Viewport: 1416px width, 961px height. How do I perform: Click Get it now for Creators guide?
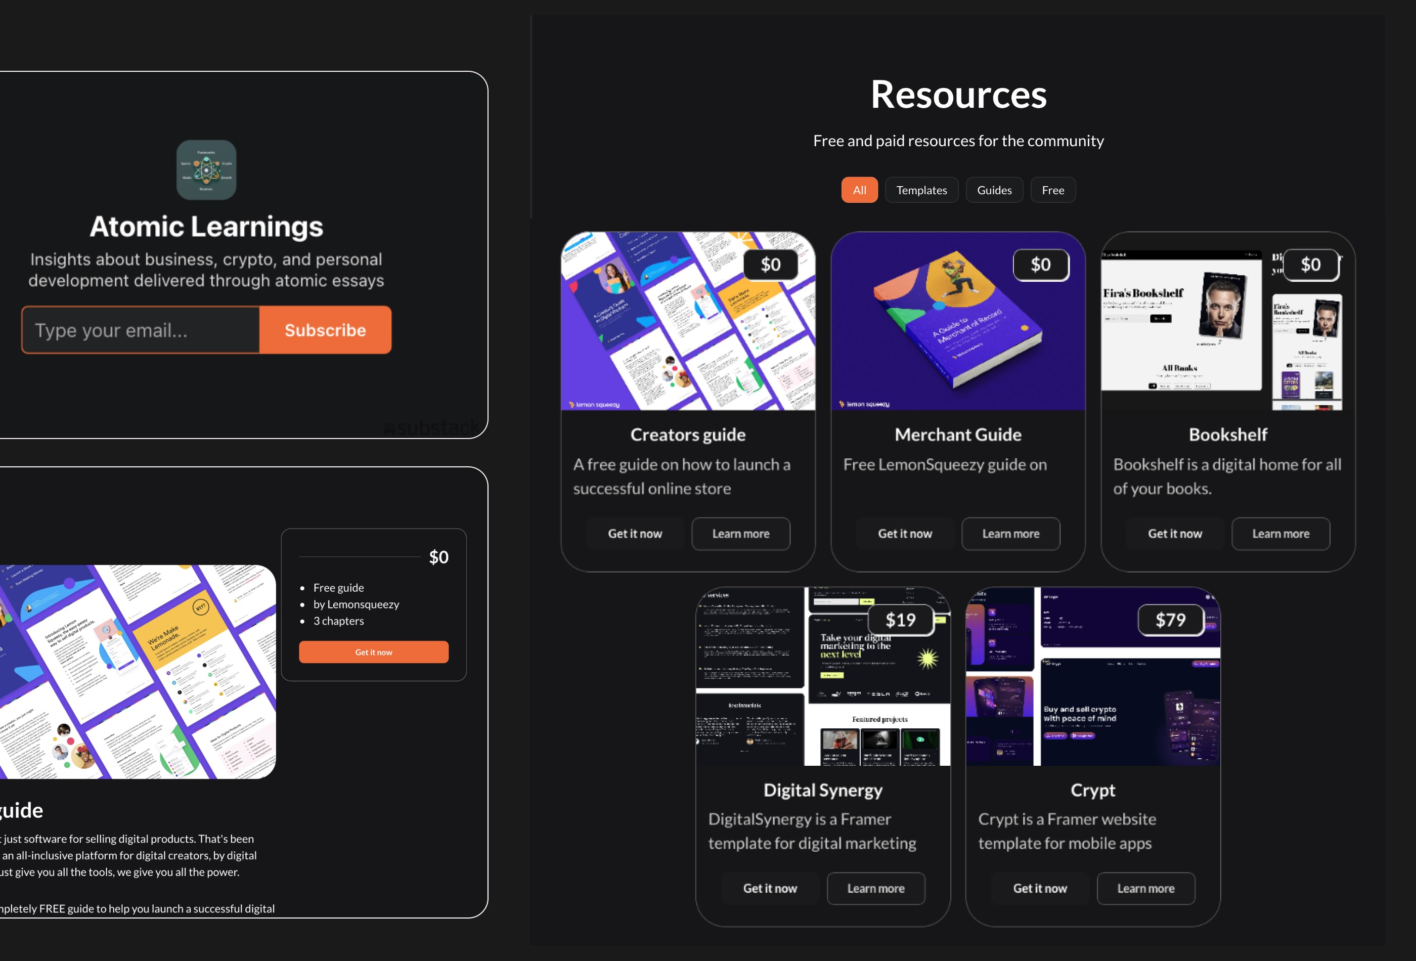[x=635, y=534]
